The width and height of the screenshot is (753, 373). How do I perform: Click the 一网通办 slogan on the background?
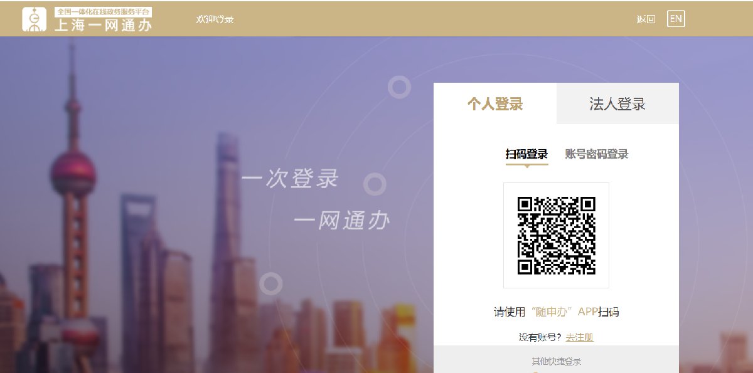click(x=341, y=220)
